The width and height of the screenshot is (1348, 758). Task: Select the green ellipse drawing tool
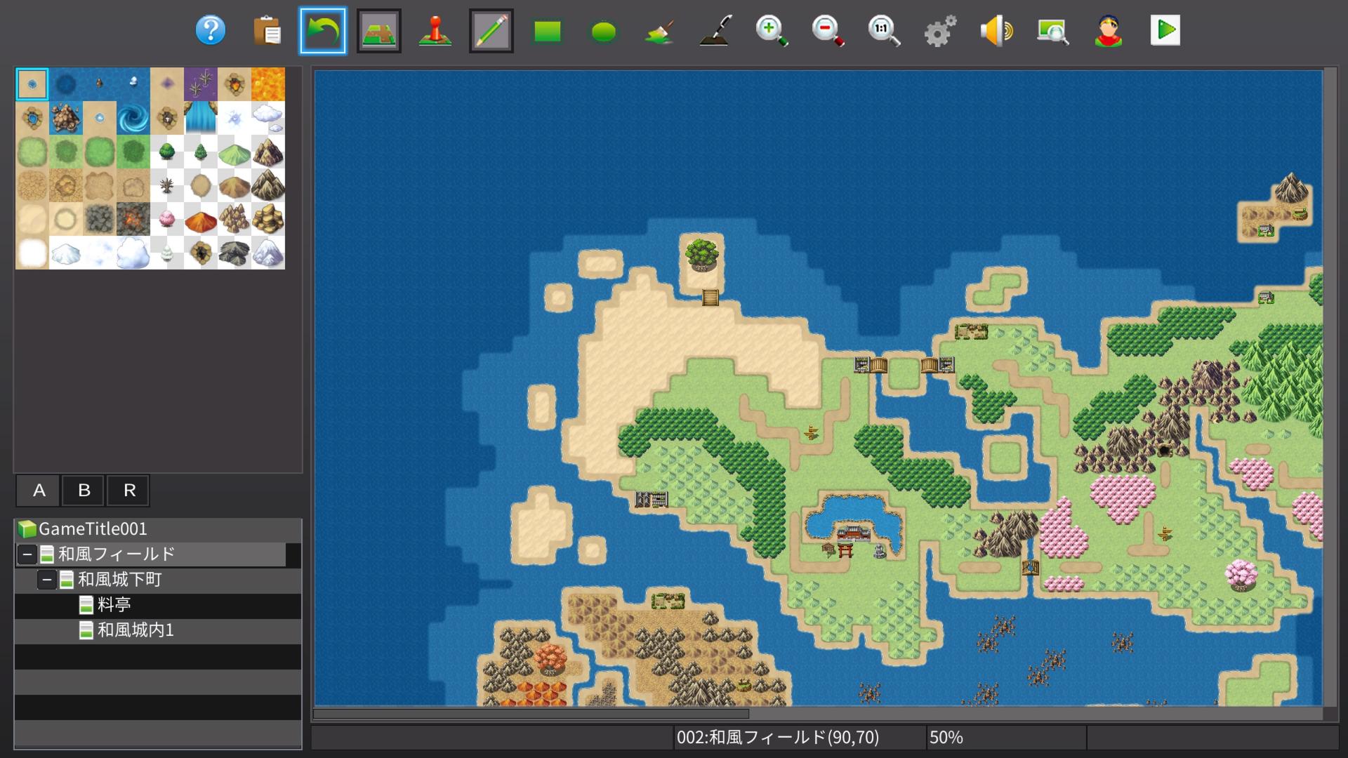tap(603, 31)
